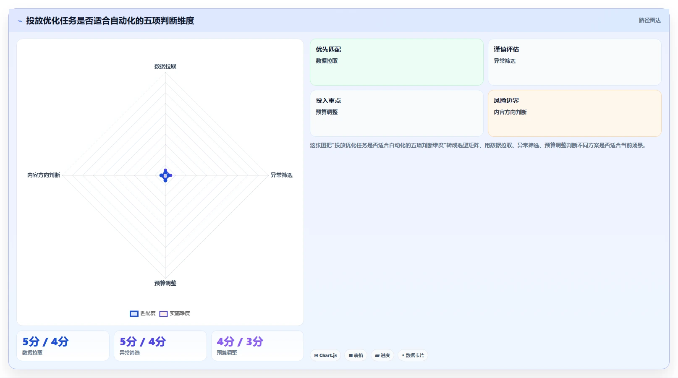This screenshot has width=678, height=378.
Task: Click the 表格 tag
Action: coord(356,355)
